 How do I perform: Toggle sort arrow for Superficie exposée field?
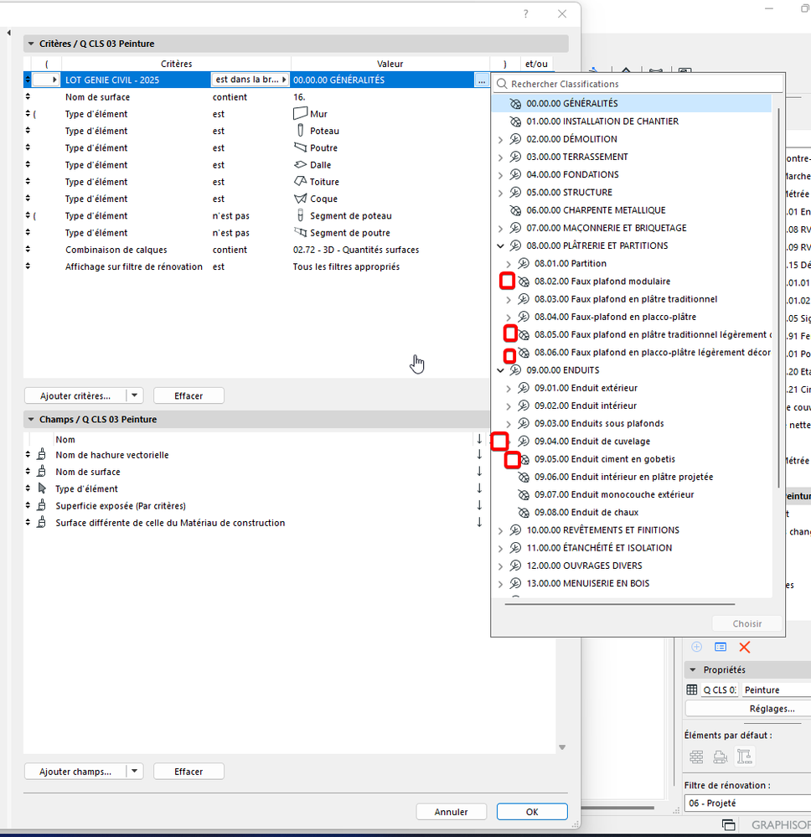pos(479,505)
